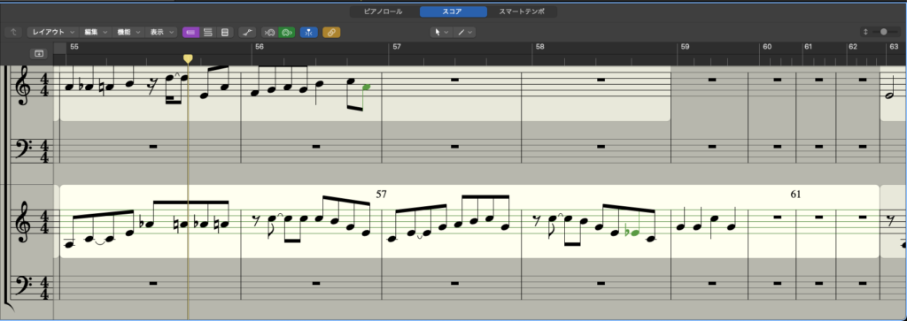Open the 表示 dropdown menu

click(x=161, y=33)
